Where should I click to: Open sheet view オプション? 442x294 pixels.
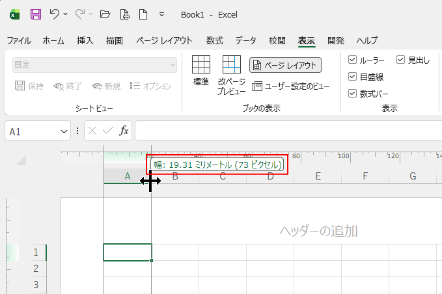[x=150, y=86]
